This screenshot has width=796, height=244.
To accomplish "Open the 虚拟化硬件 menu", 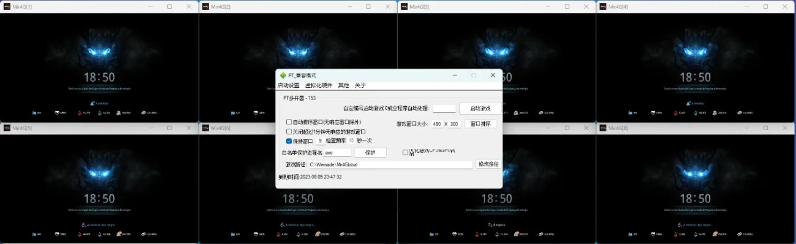I will (x=318, y=85).
